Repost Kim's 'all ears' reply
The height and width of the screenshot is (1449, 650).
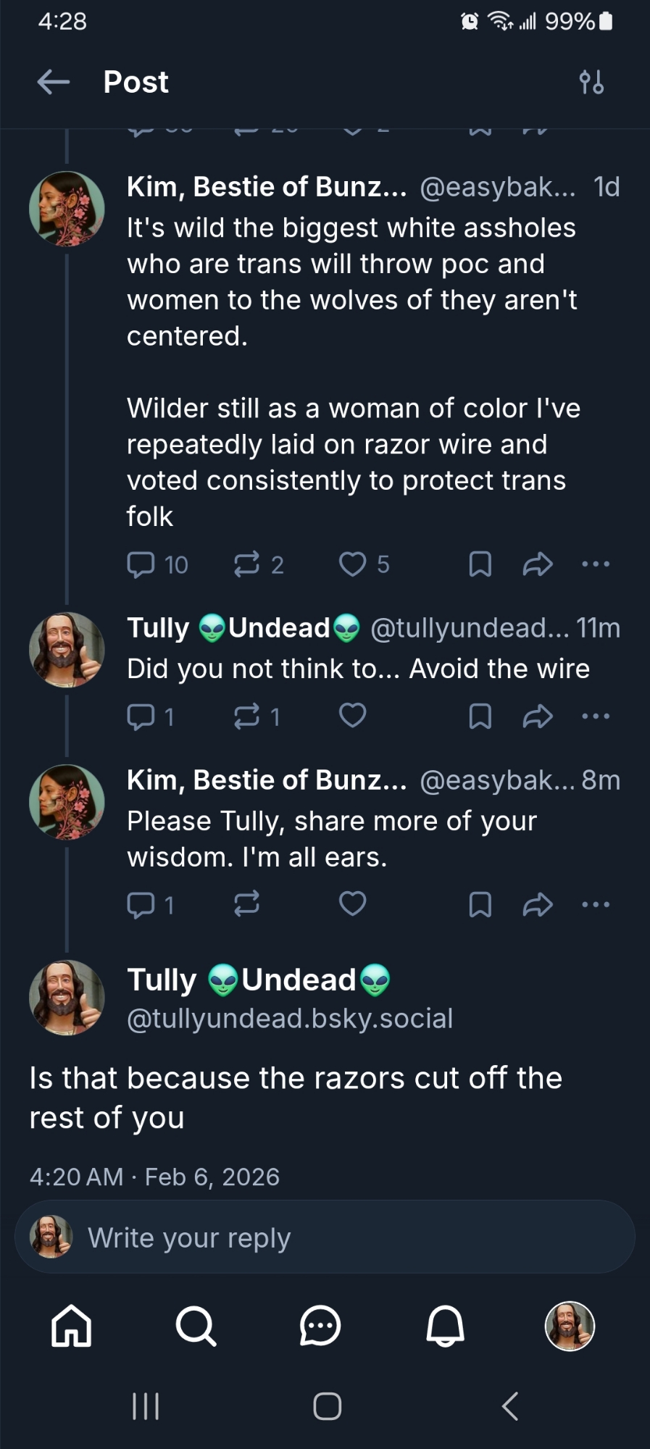coord(247,904)
